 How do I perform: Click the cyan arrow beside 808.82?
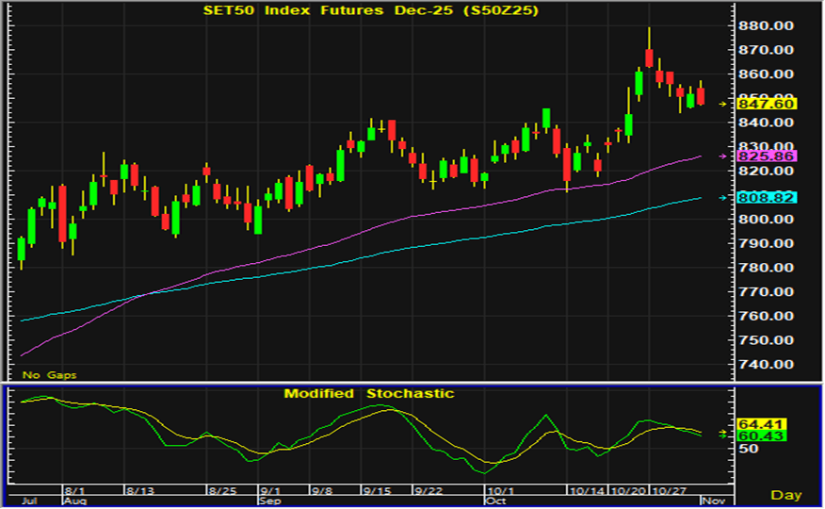coord(723,198)
